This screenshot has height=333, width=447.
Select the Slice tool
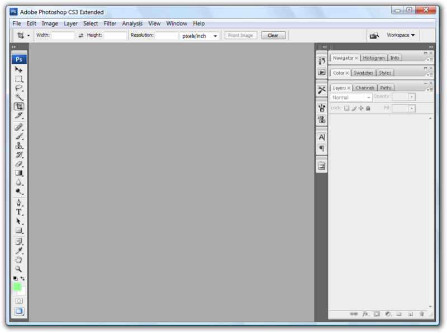click(x=19, y=115)
